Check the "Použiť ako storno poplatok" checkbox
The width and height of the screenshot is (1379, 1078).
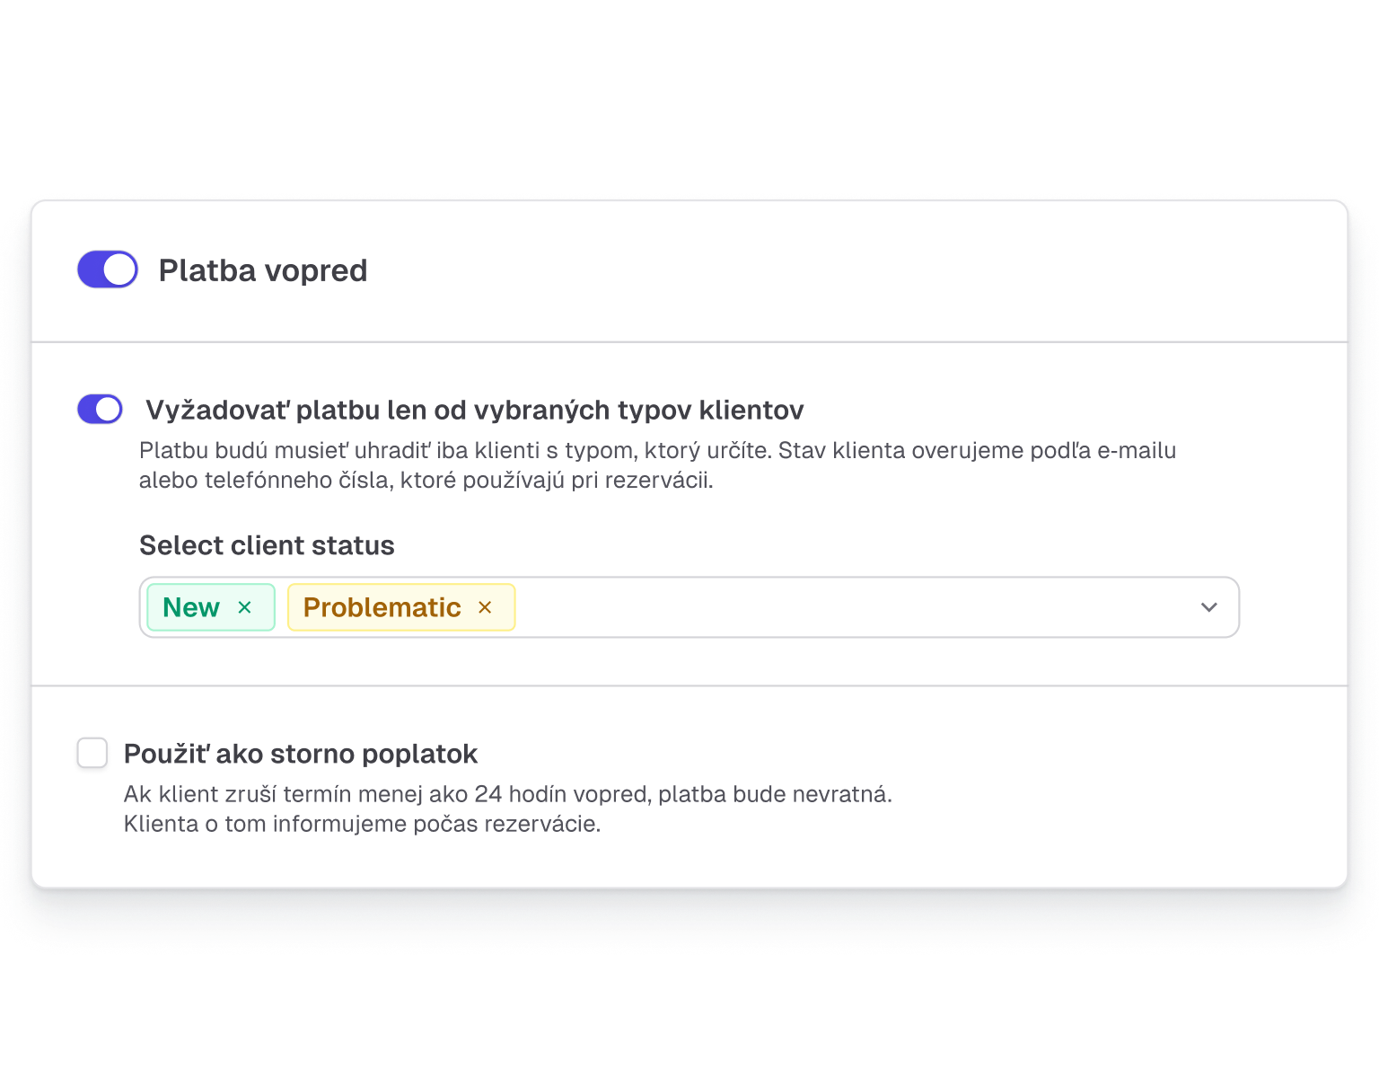(x=92, y=753)
